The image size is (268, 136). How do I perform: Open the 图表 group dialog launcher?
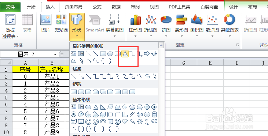click(x=238, y=45)
